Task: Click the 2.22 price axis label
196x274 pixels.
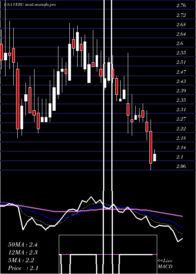Action: click(181, 129)
